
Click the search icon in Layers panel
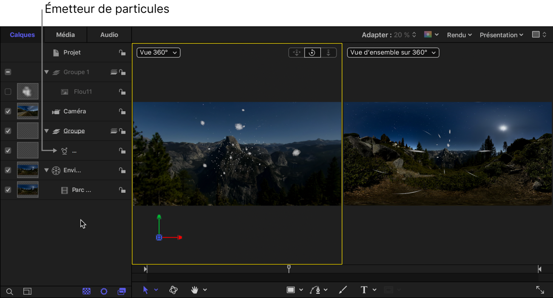[9, 292]
